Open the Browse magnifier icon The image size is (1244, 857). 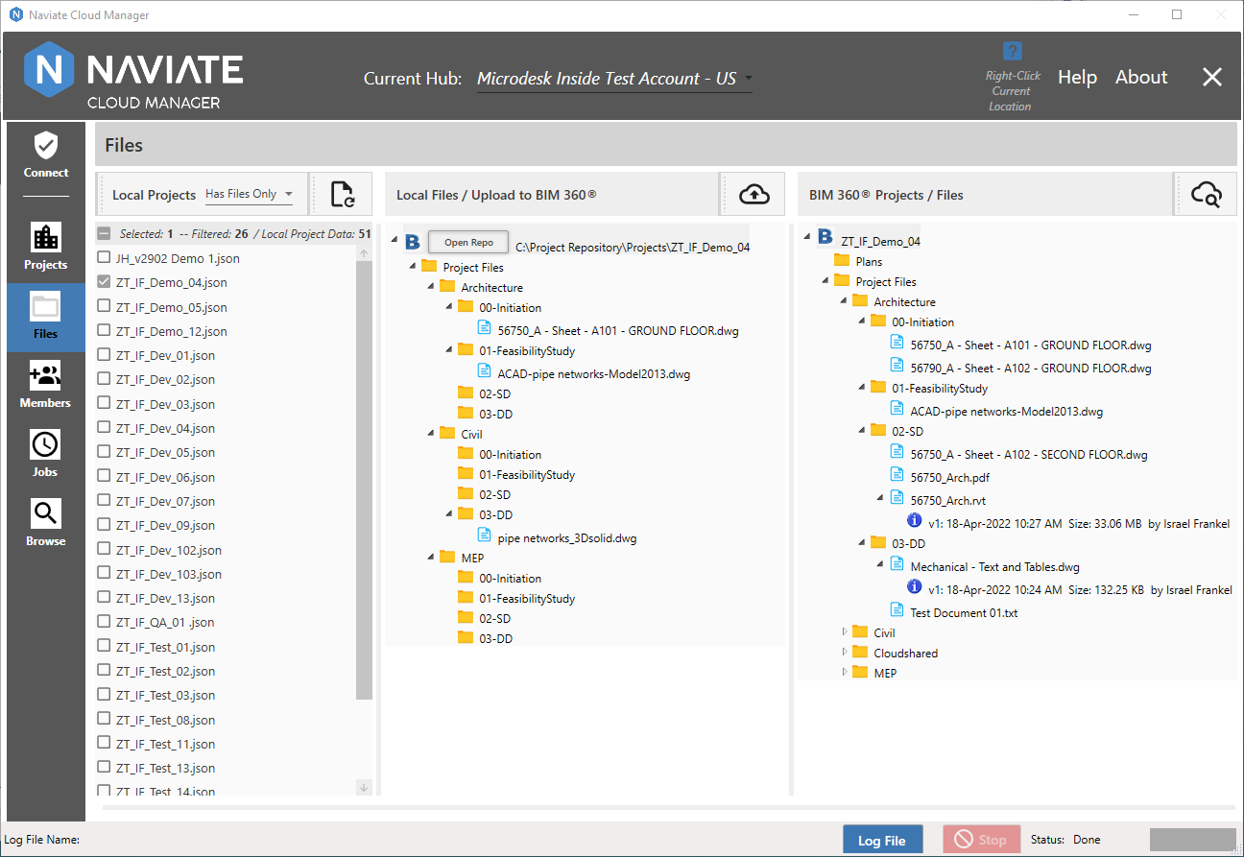pyautogui.click(x=46, y=522)
